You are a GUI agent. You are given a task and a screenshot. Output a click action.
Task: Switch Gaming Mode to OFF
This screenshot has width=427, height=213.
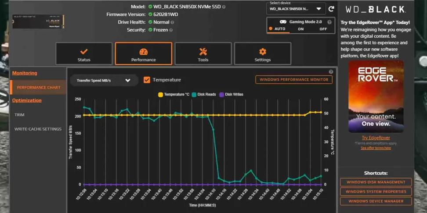tap(323, 29)
